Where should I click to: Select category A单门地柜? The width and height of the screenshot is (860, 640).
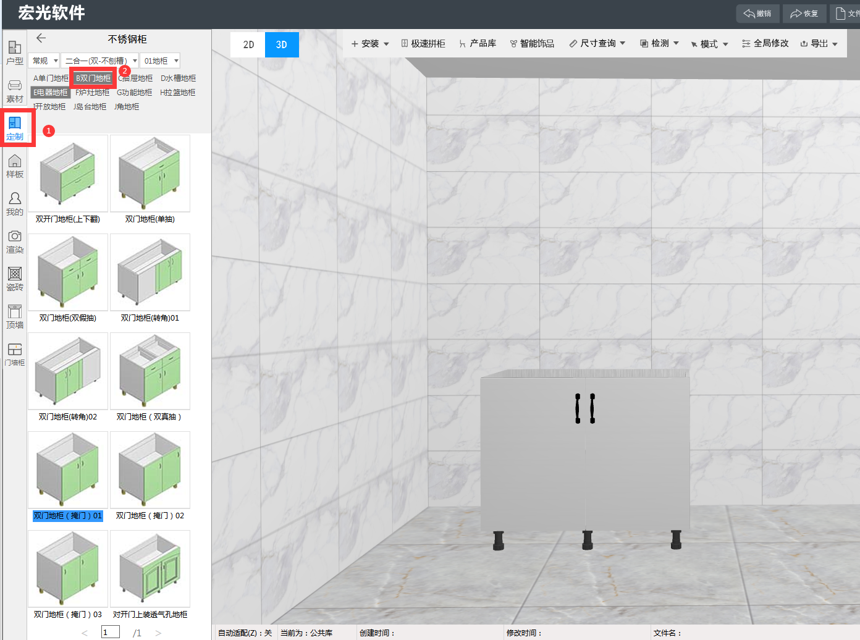pos(51,78)
